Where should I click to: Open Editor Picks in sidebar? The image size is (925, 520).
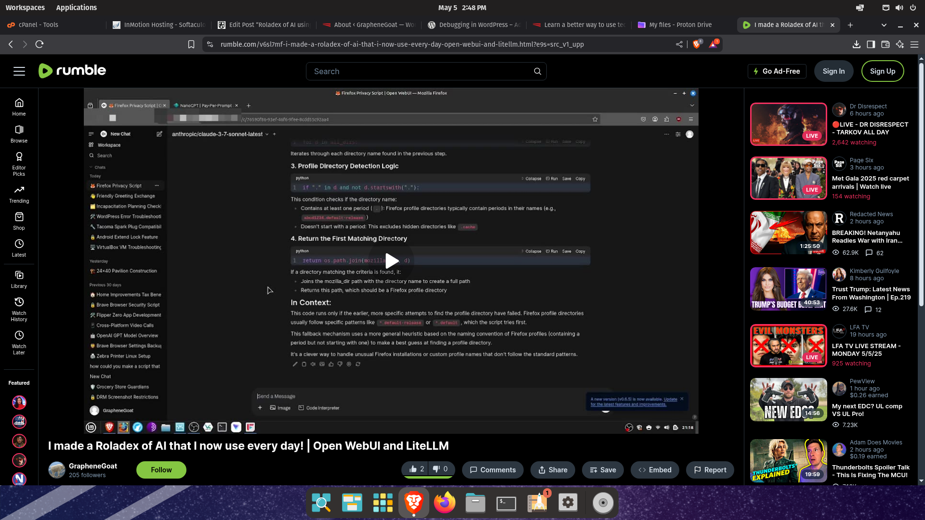[19, 164]
